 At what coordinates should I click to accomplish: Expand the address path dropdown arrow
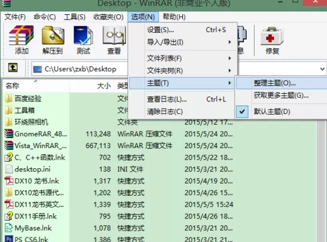pyautogui.click(x=322, y=69)
